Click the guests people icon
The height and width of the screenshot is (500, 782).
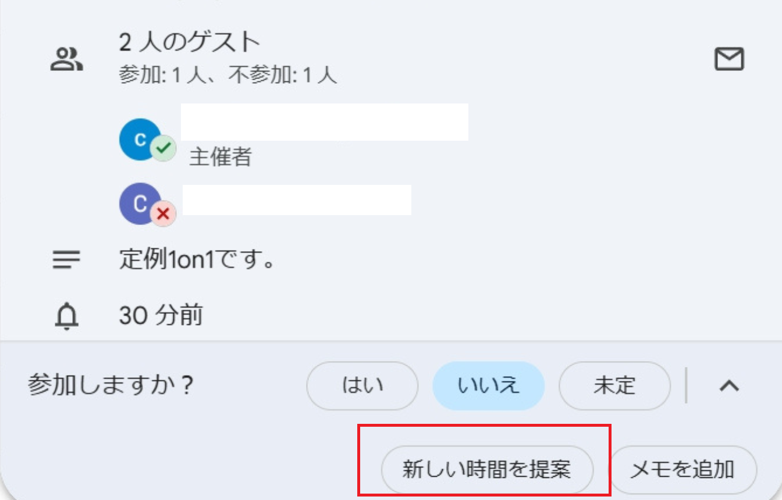pos(66,59)
